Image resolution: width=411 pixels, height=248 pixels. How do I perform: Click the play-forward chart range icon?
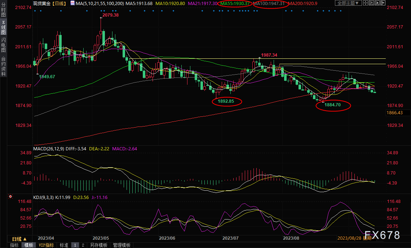[377, 3]
